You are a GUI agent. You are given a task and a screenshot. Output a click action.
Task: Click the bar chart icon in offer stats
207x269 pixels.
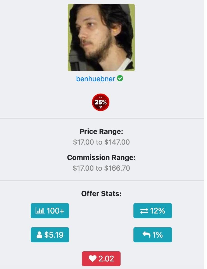point(40,211)
